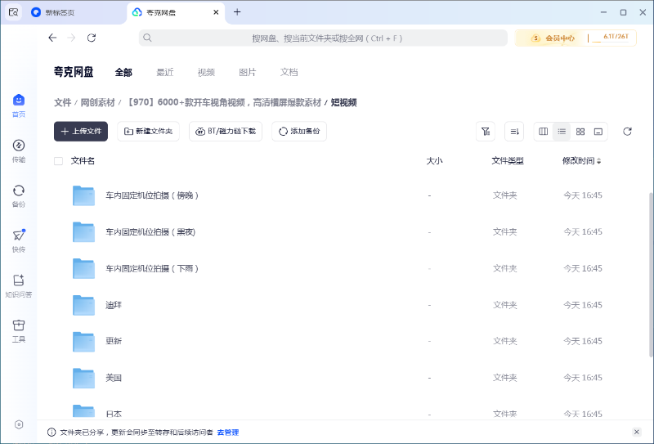Click the BT/磁力链下载 button
The height and width of the screenshot is (444, 654).
pyautogui.click(x=226, y=132)
